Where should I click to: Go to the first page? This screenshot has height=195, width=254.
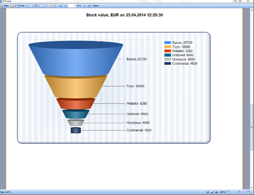(60, 6)
